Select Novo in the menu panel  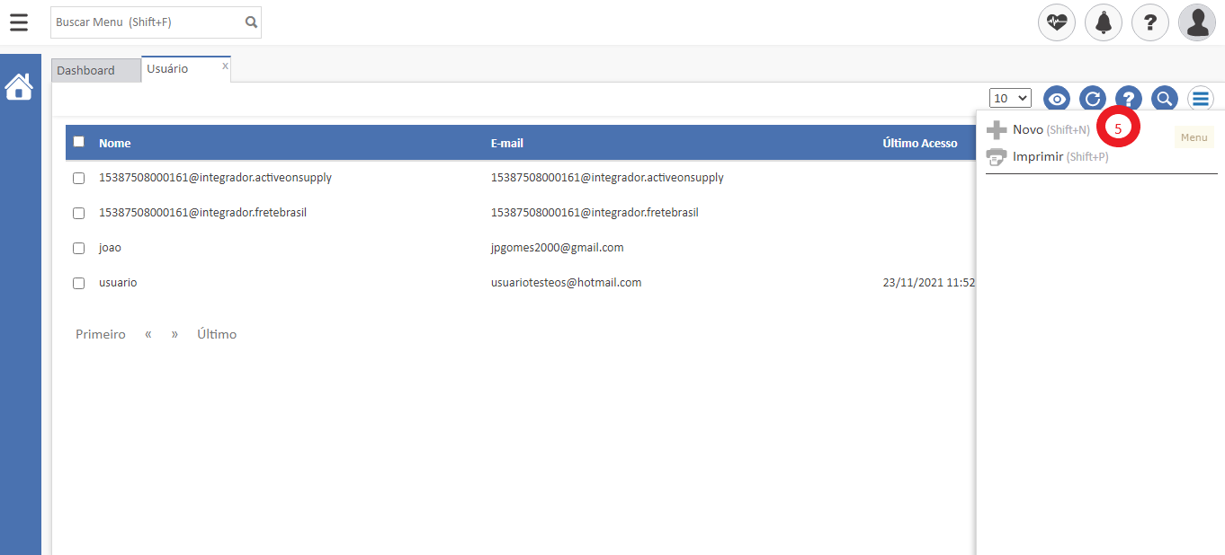[1027, 130]
